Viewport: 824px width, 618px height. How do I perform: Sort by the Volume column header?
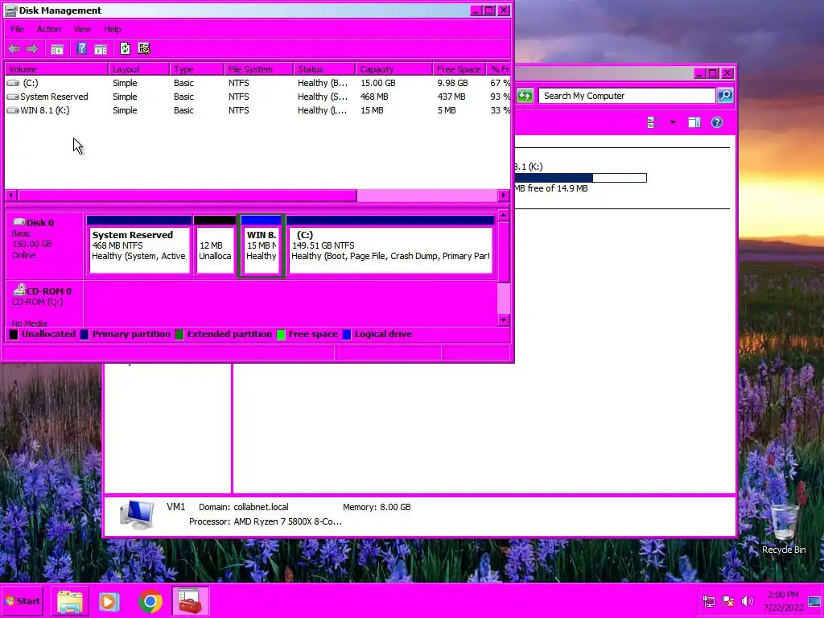[x=56, y=69]
